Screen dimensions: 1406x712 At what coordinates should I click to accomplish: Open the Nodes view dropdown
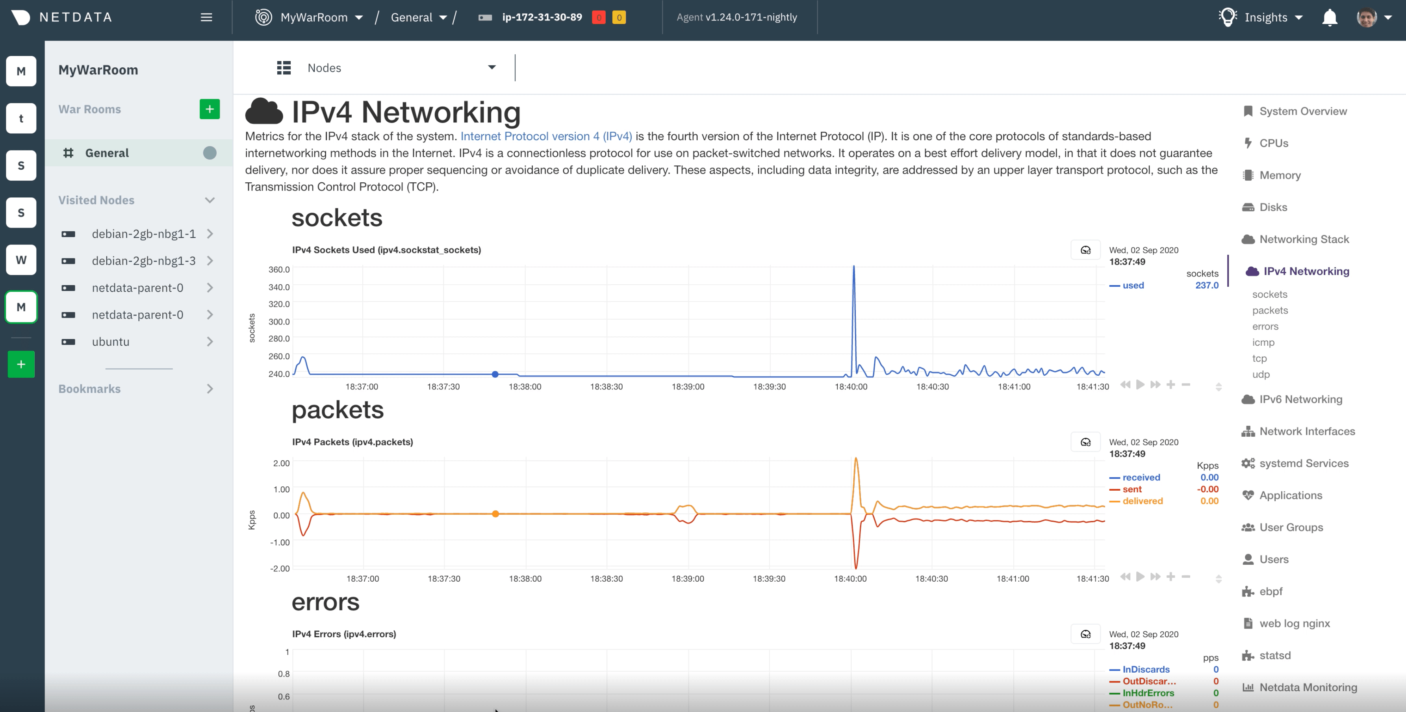point(491,68)
